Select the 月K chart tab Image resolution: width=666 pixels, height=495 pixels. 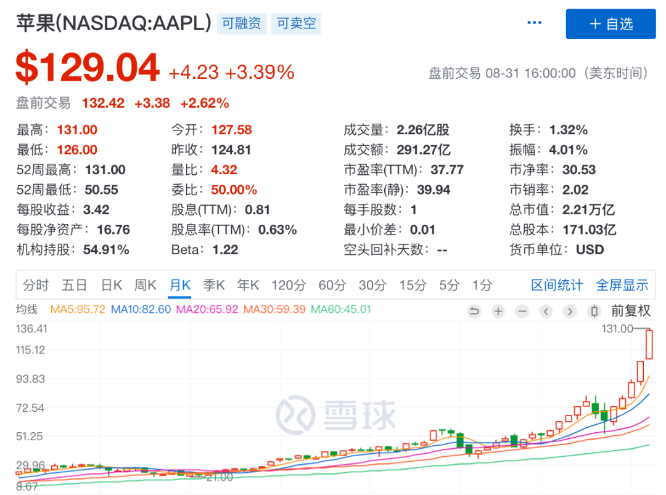pos(179,285)
